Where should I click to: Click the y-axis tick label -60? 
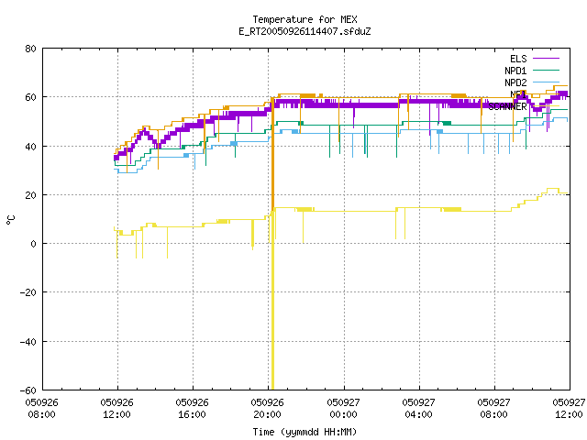pos(28,390)
